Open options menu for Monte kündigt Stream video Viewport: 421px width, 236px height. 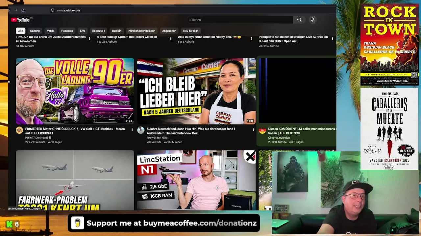[170, 38]
